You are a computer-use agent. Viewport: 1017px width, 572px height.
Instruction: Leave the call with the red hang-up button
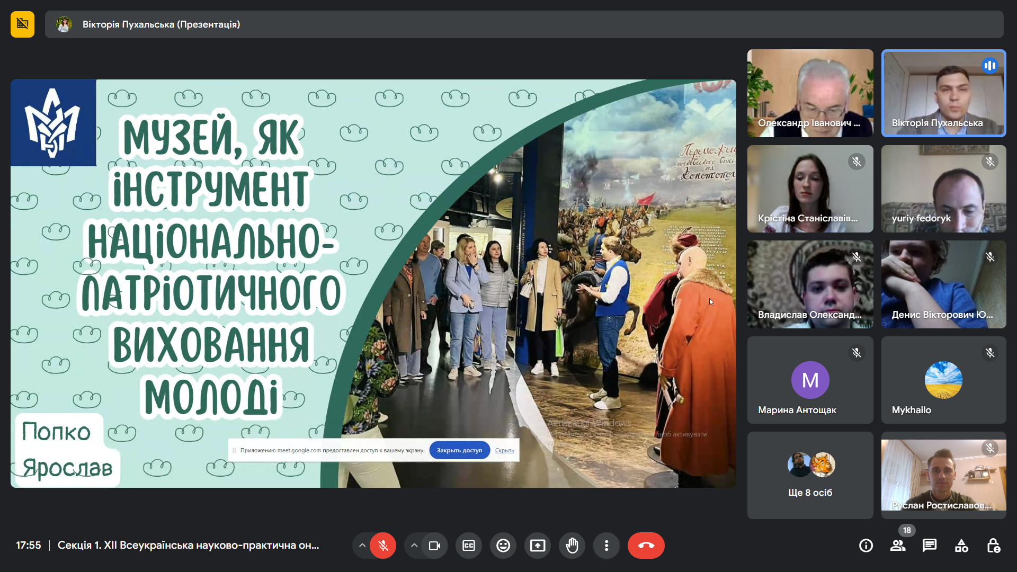[646, 546]
